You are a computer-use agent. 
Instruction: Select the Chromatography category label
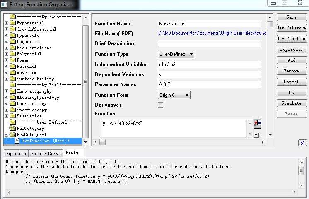coord(34,91)
